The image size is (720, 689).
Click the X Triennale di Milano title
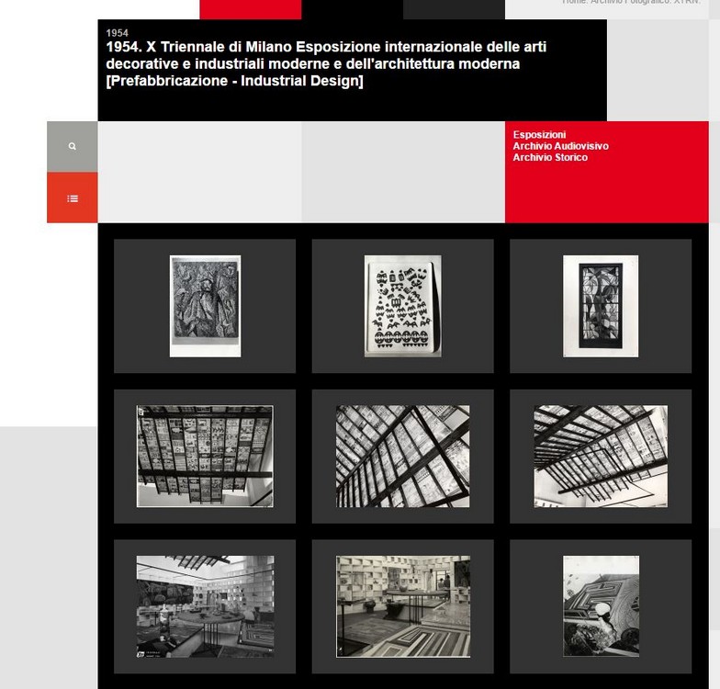[x=326, y=64]
